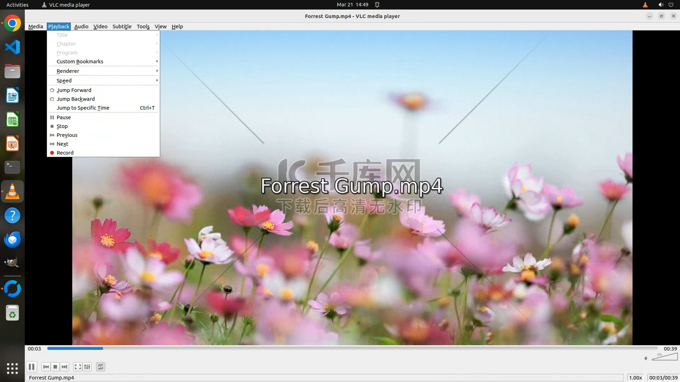The width and height of the screenshot is (680, 382).
Task: Click the 1.00x playback speed label
Action: point(635,378)
